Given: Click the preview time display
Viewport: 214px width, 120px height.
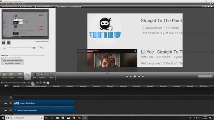Looking at the screenshot, I should tap(205, 76).
